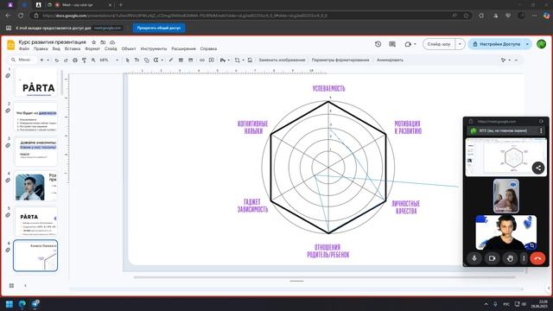Check the cloud save status icon
553x311 pixels.
click(112, 42)
